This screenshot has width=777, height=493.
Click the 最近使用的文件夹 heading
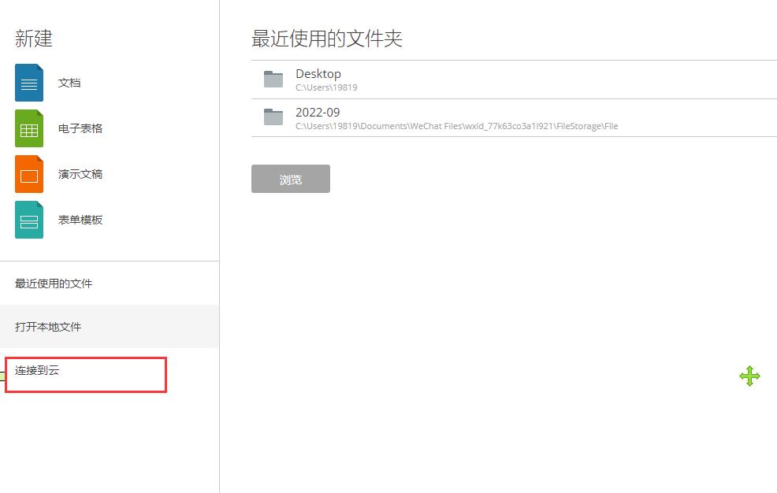click(x=326, y=39)
